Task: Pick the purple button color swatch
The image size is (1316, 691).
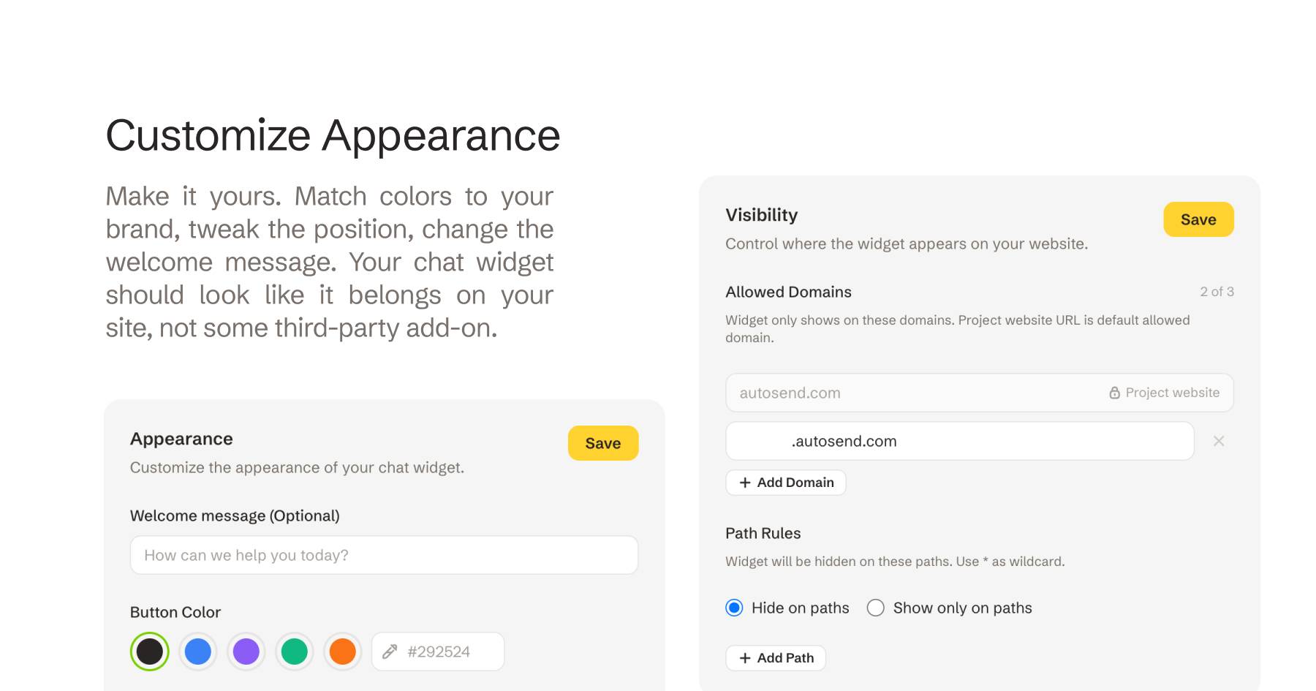Action: click(246, 652)
